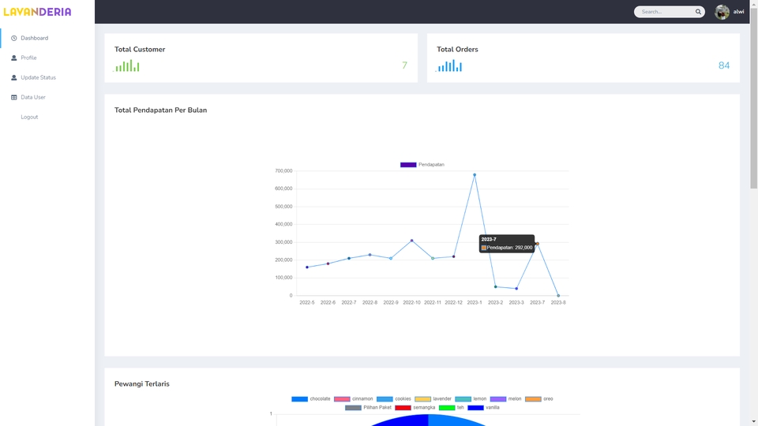This screenshot has width=758, height=426.
Task: Click the Data User table icon
Action: coord(14,98)
